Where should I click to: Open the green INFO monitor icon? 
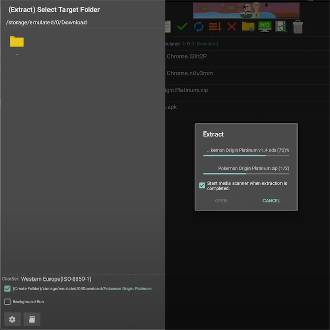click(265, 27)
